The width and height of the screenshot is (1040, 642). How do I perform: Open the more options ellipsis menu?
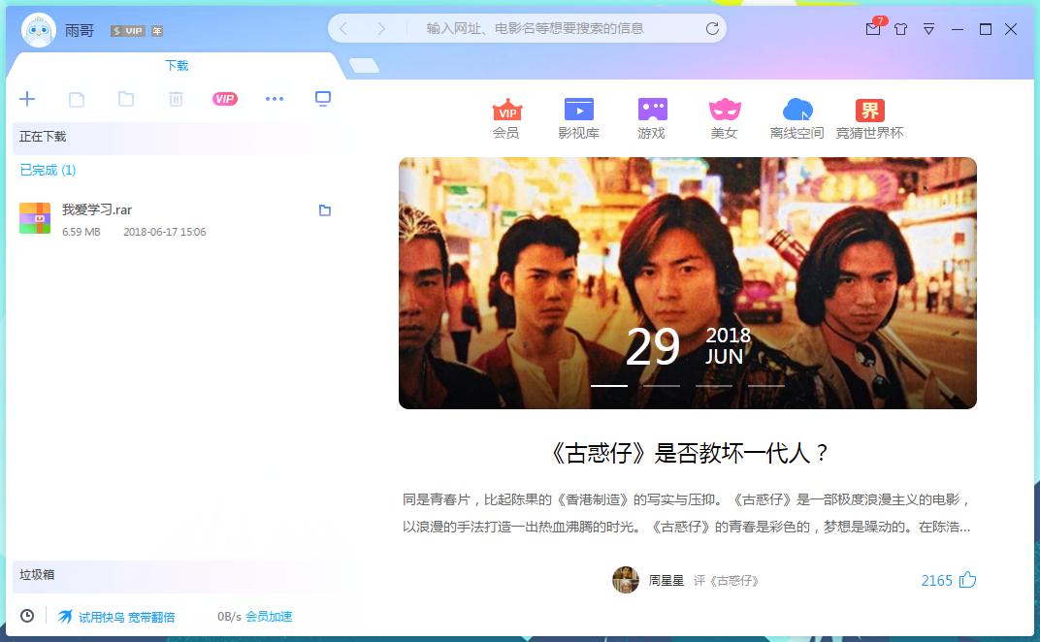pos(274,98)
